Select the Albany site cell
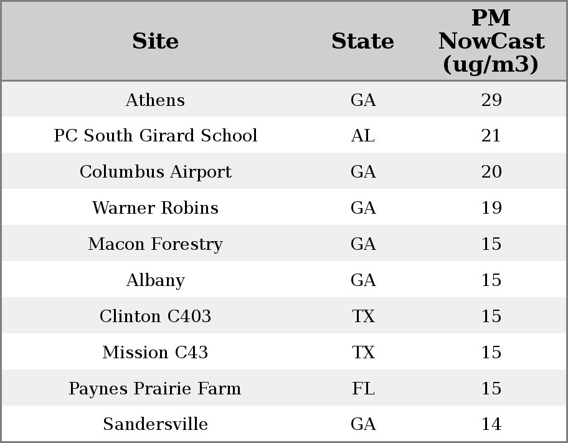The height and width of the screenshot is (443, 568). [155, 280]
